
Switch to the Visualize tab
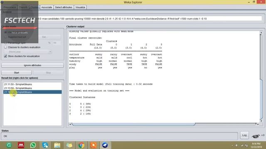click(x=80, y=7)
